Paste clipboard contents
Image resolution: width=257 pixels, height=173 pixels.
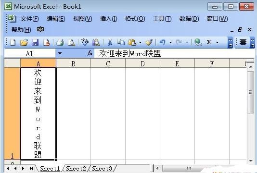[x=132, y=42]
